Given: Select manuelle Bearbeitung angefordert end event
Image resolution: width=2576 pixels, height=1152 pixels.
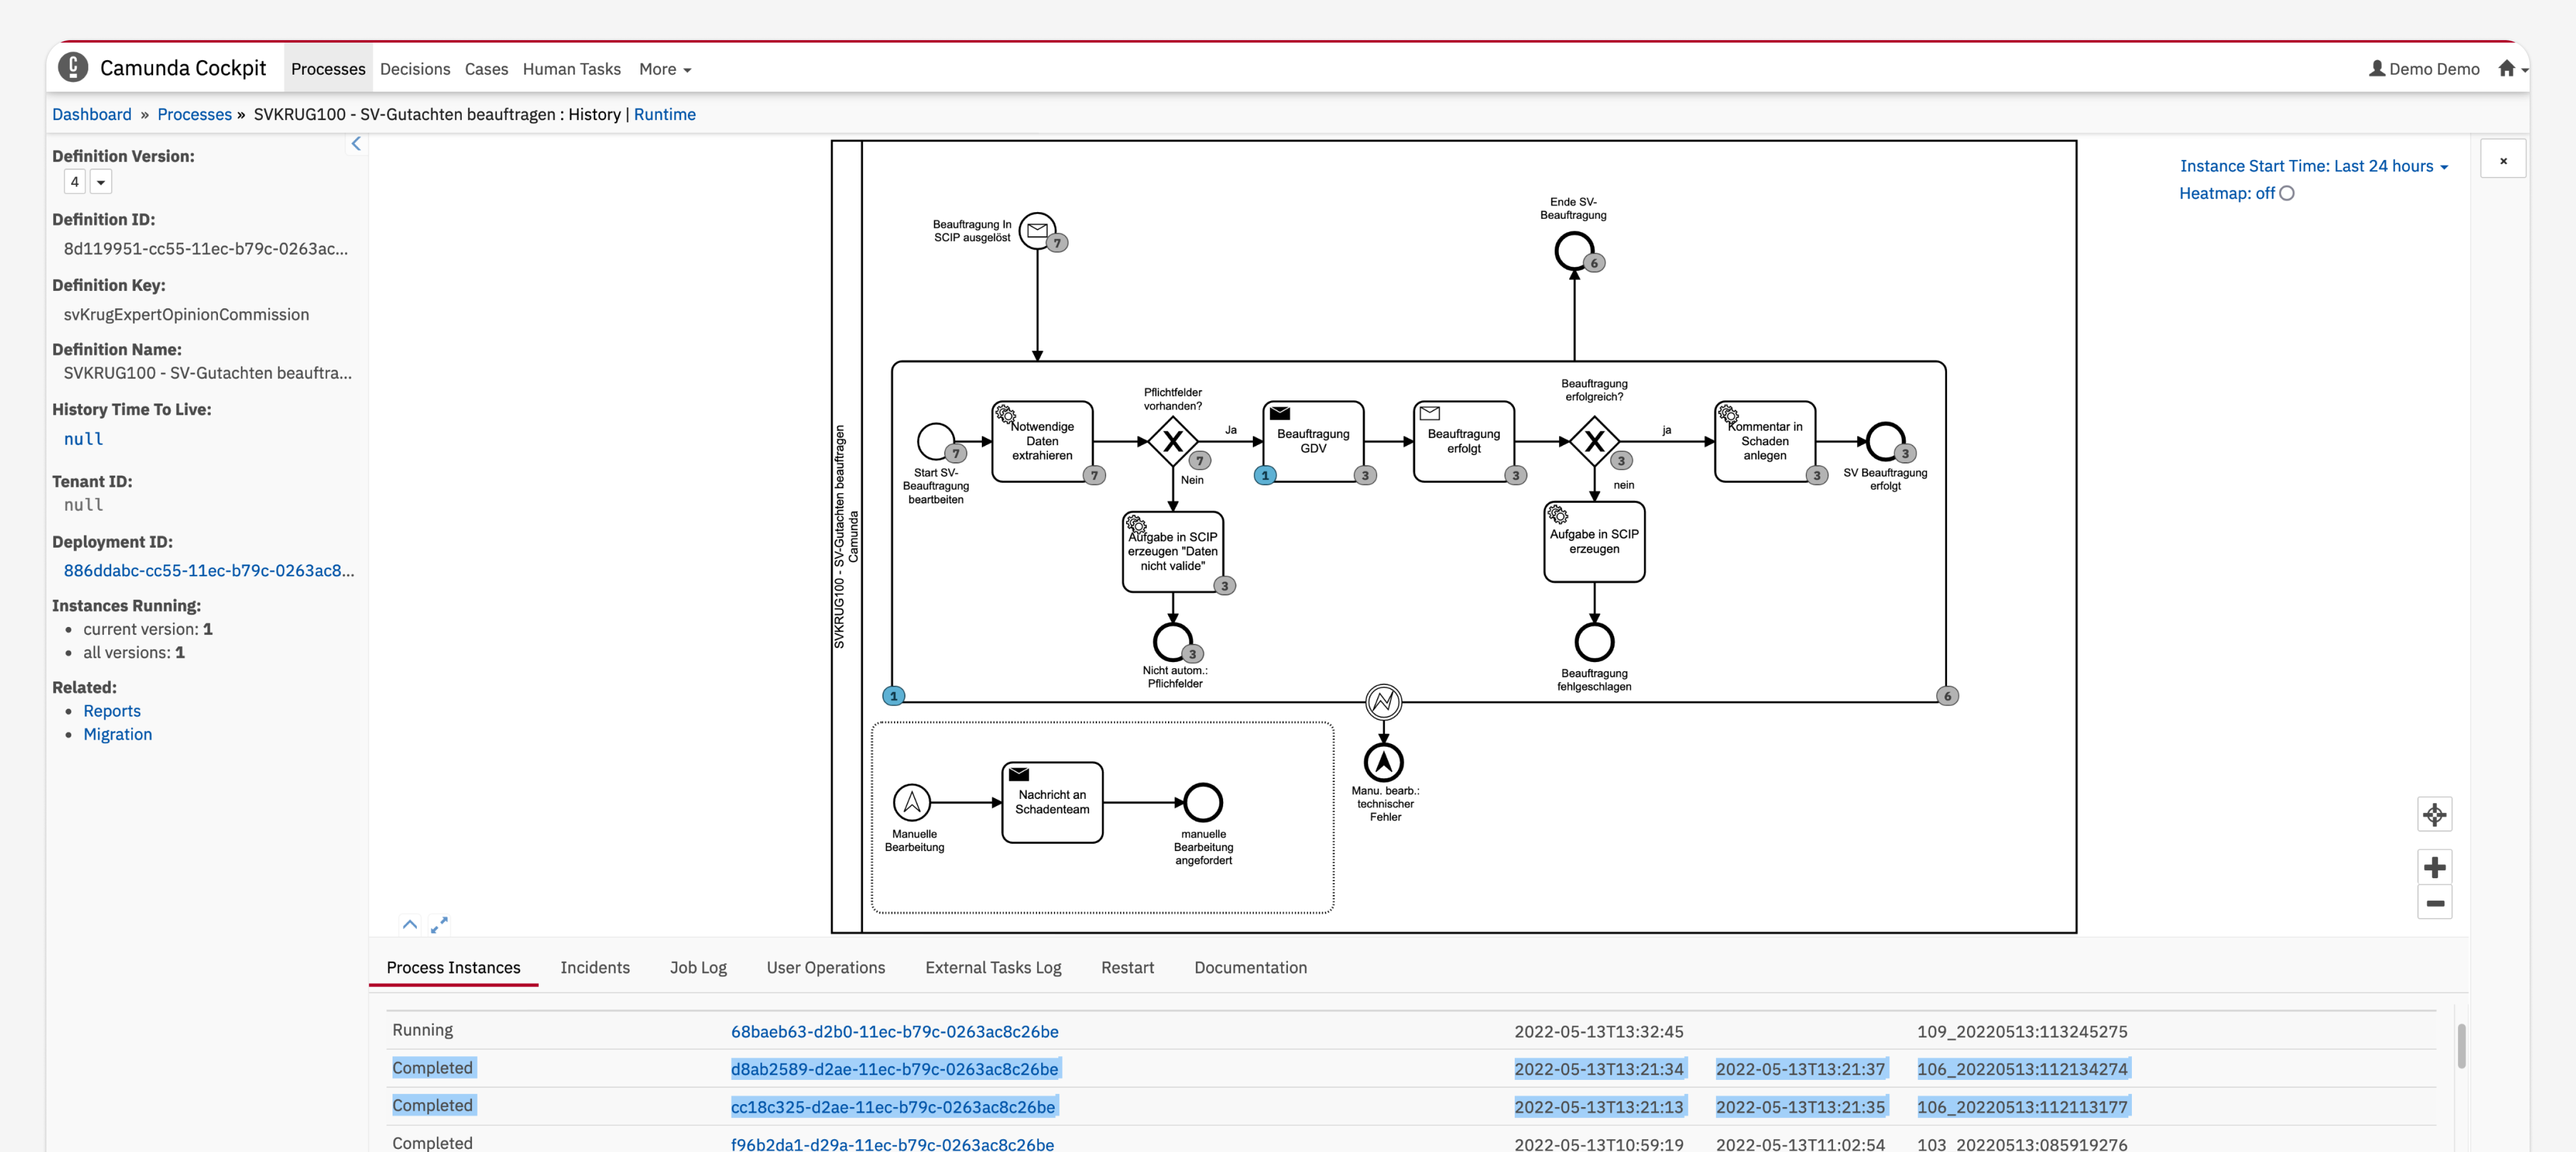Looking at the screenshot, I should [1203, 802].
